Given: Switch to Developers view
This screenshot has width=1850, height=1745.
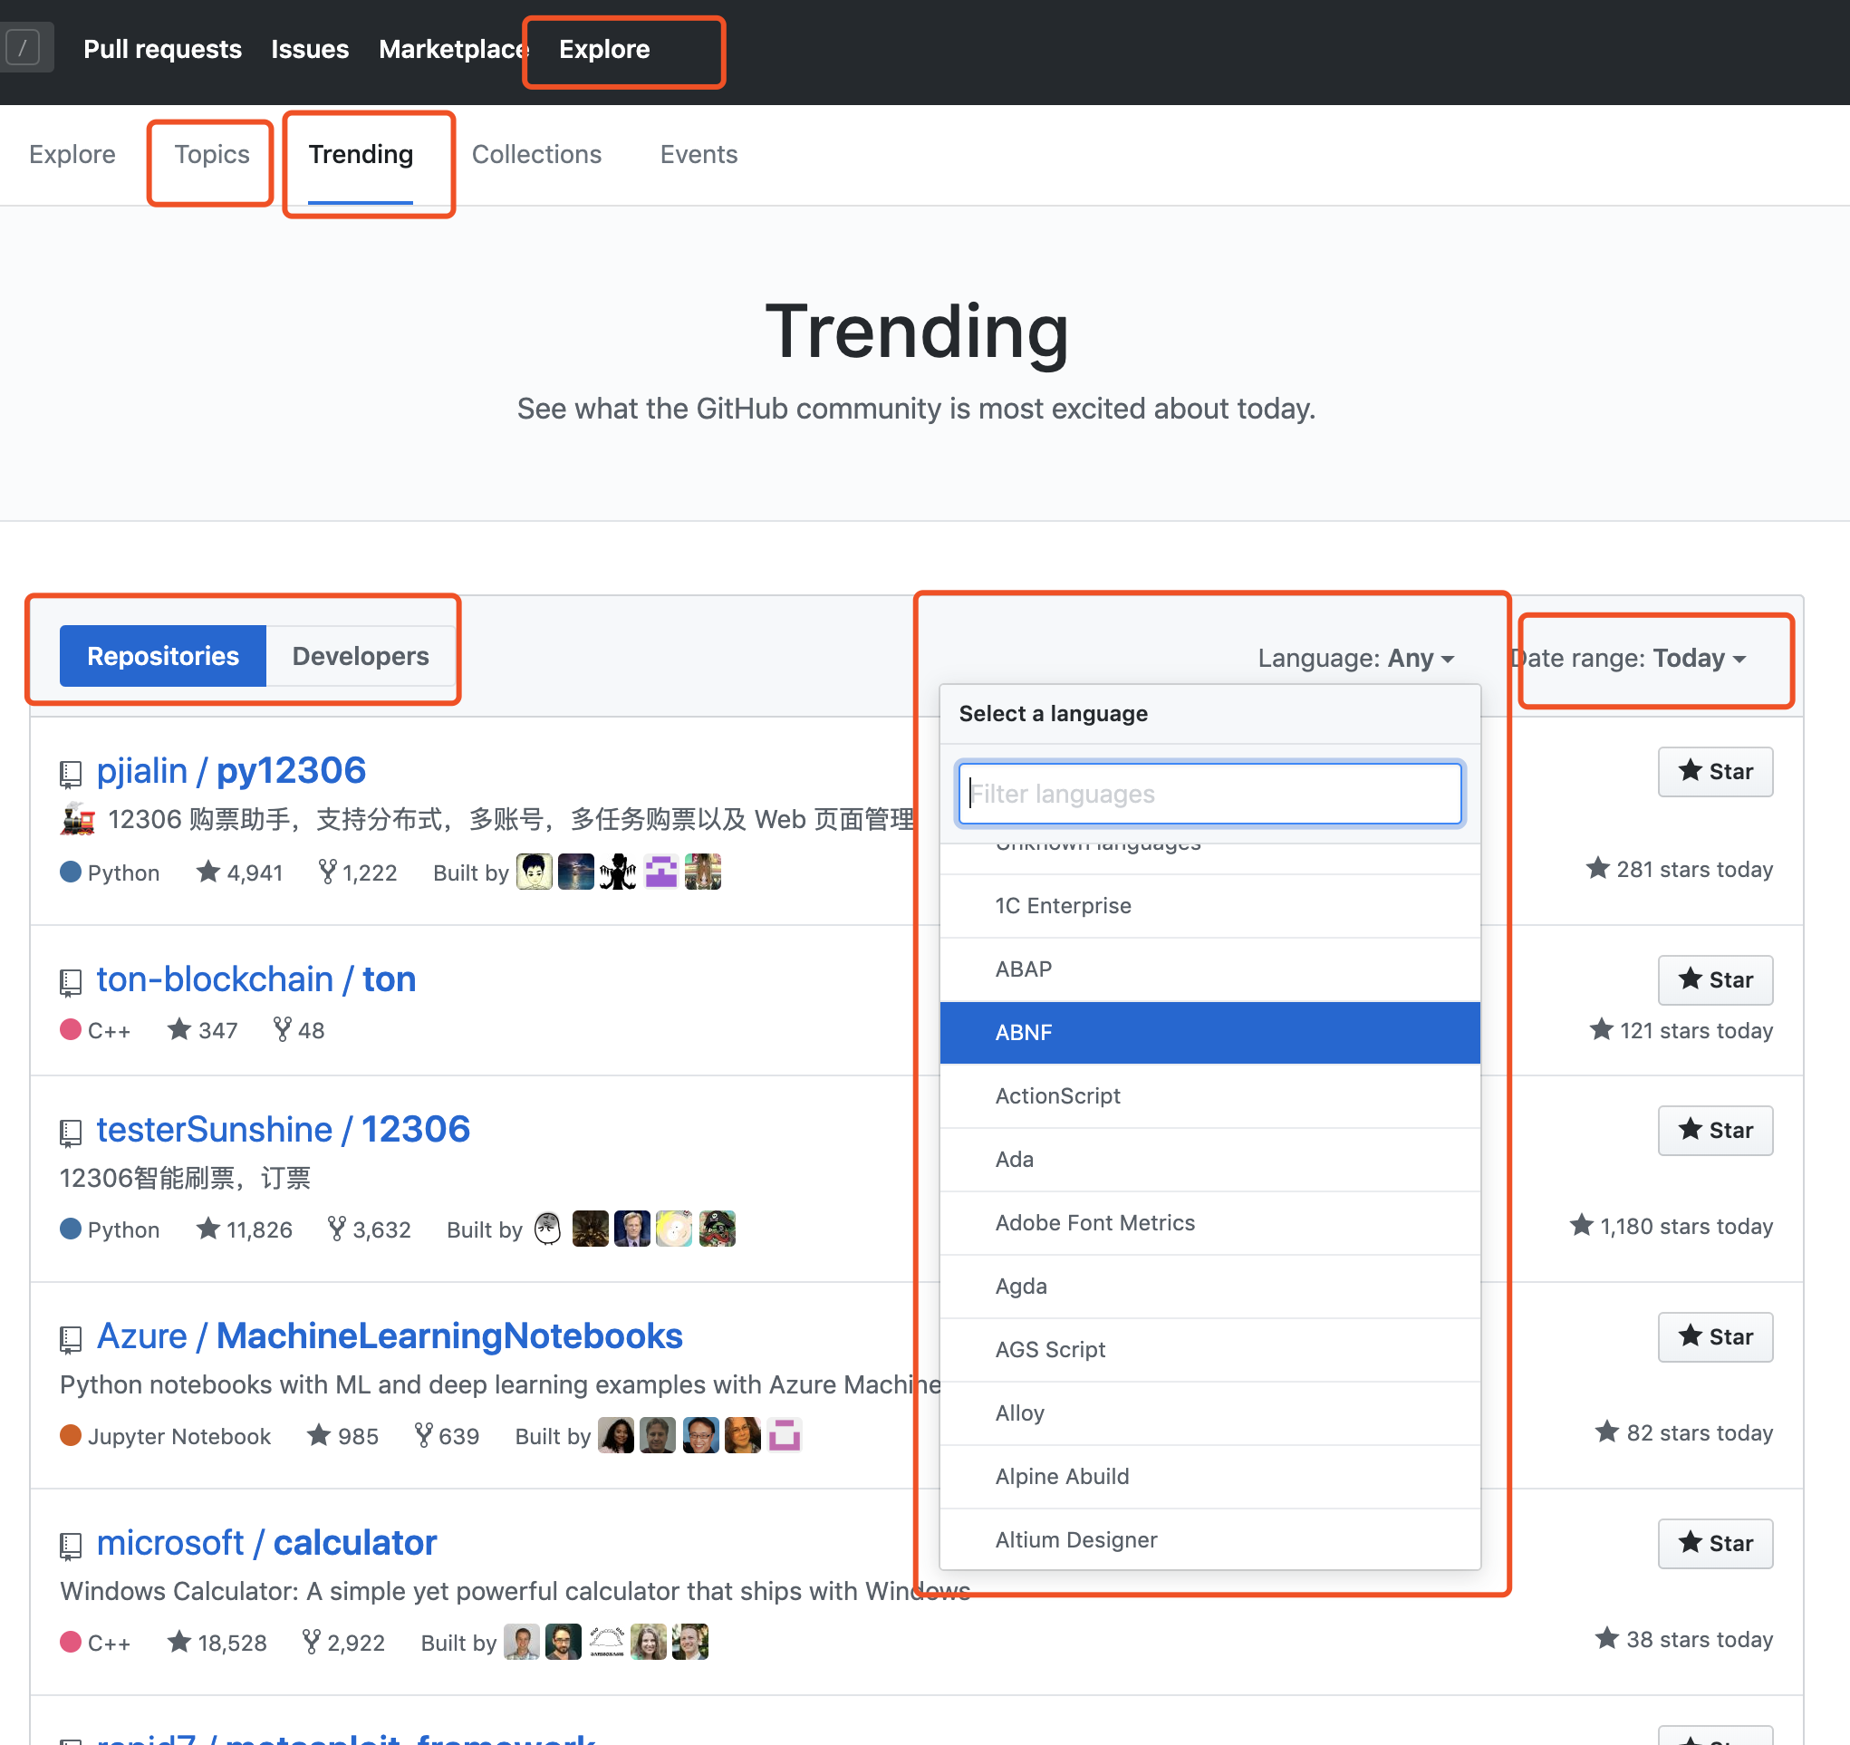Looking at the screenshot, I should (361, 656).
